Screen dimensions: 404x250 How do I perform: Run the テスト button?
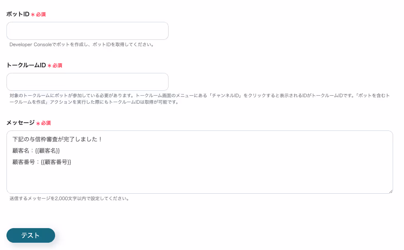[31, 235]
